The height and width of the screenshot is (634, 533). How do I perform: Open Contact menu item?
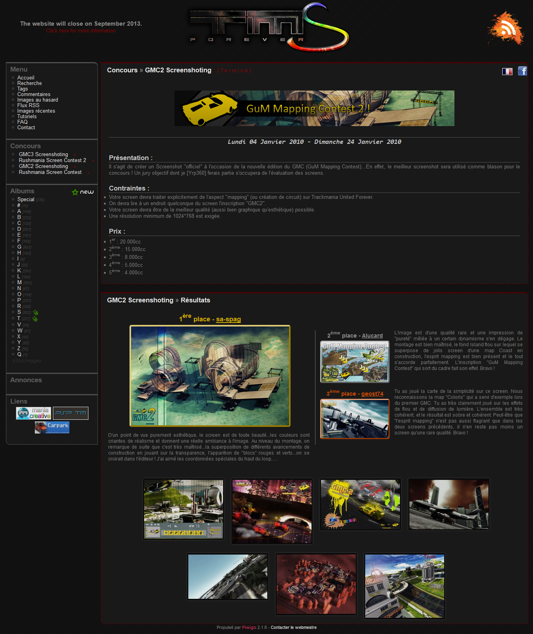coord(26,127)
